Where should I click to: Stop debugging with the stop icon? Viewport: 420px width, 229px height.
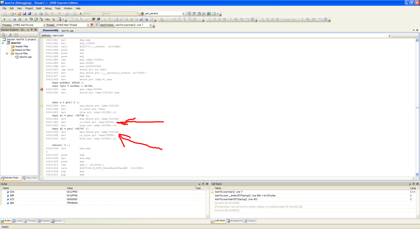pyautogui.click(x=15, y=19)
